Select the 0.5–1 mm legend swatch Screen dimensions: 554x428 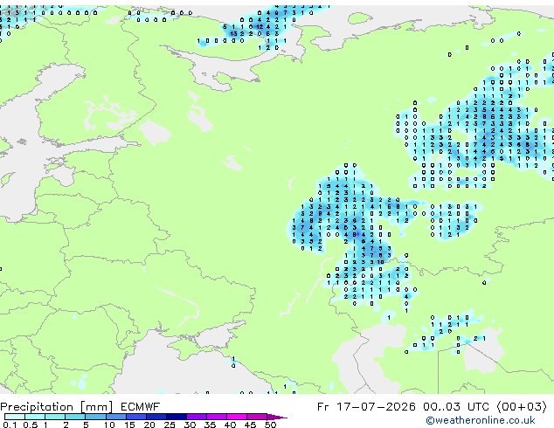pos(35,417)
